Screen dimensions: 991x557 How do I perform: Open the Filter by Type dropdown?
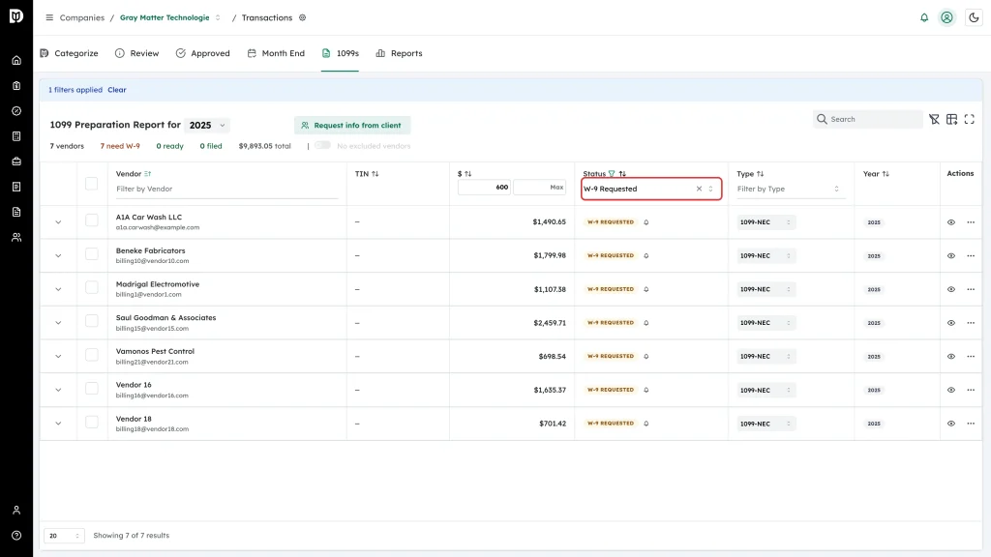pos(790,189)
